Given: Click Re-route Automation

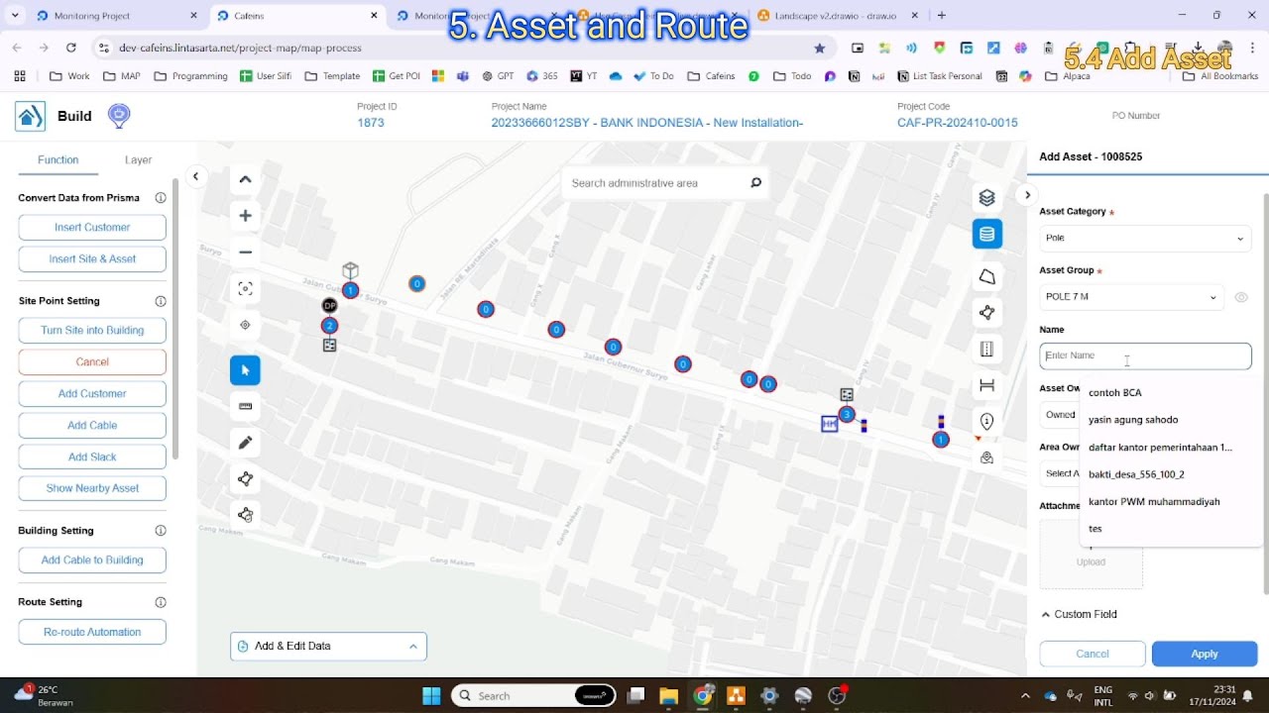Looking at the screenshot, I should point(92,632).
